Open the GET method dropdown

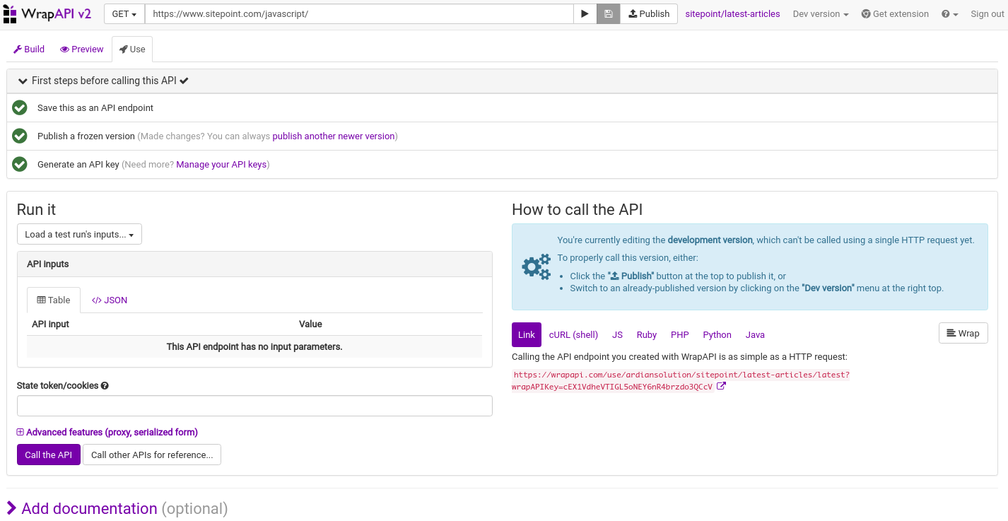pyautogui.click(x=124, y=14)
